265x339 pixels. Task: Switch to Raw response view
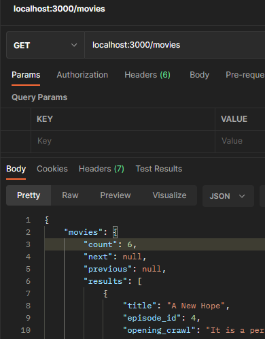tap(70, 195)
